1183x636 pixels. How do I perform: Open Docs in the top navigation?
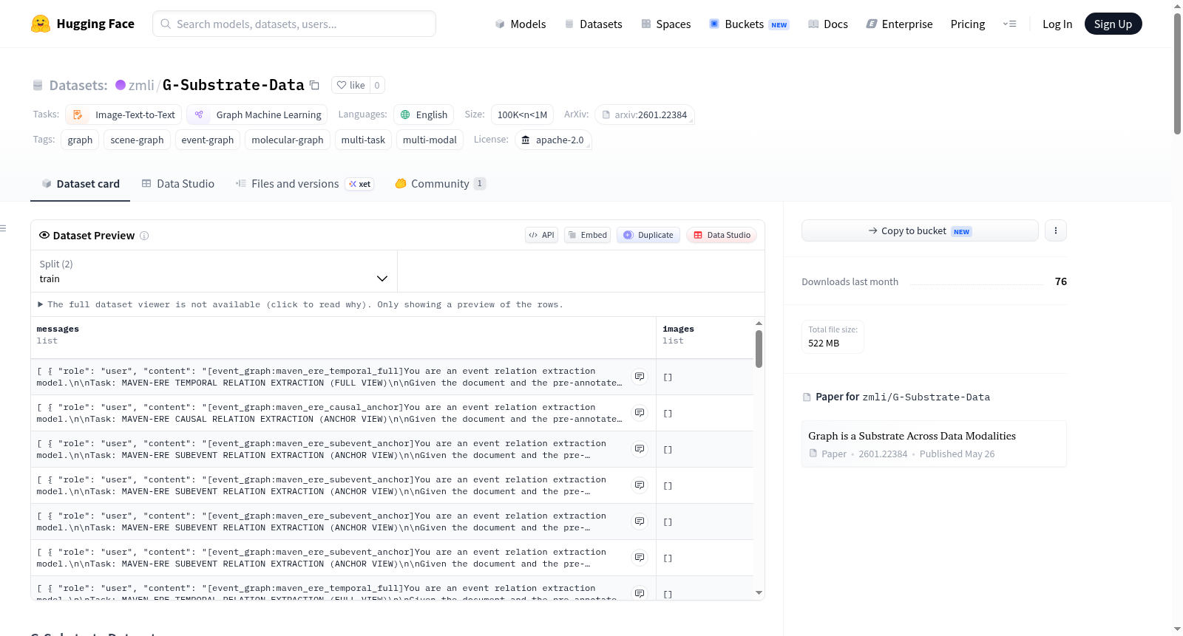(x=828, y=24)
